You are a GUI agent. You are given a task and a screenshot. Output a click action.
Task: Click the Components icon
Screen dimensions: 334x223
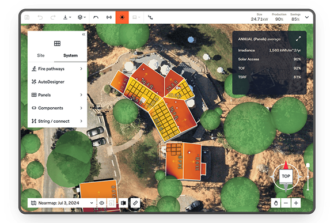[x=34, y=108]
